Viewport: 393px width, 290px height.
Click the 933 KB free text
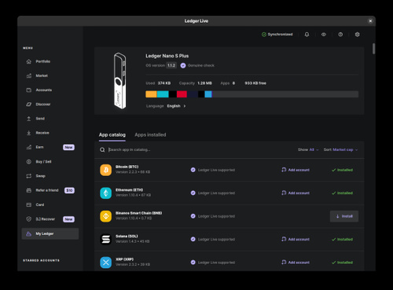click(x=255, y=83)
